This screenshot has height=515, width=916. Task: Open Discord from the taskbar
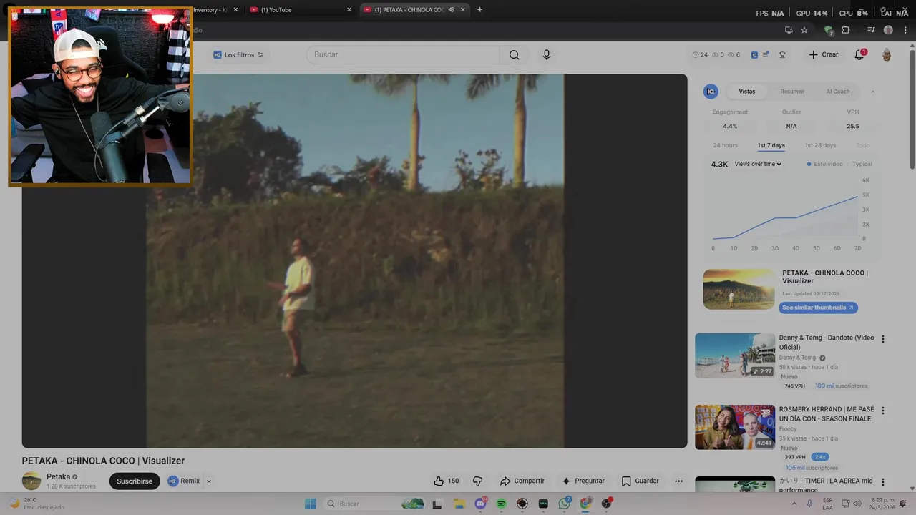click(480, 504)
